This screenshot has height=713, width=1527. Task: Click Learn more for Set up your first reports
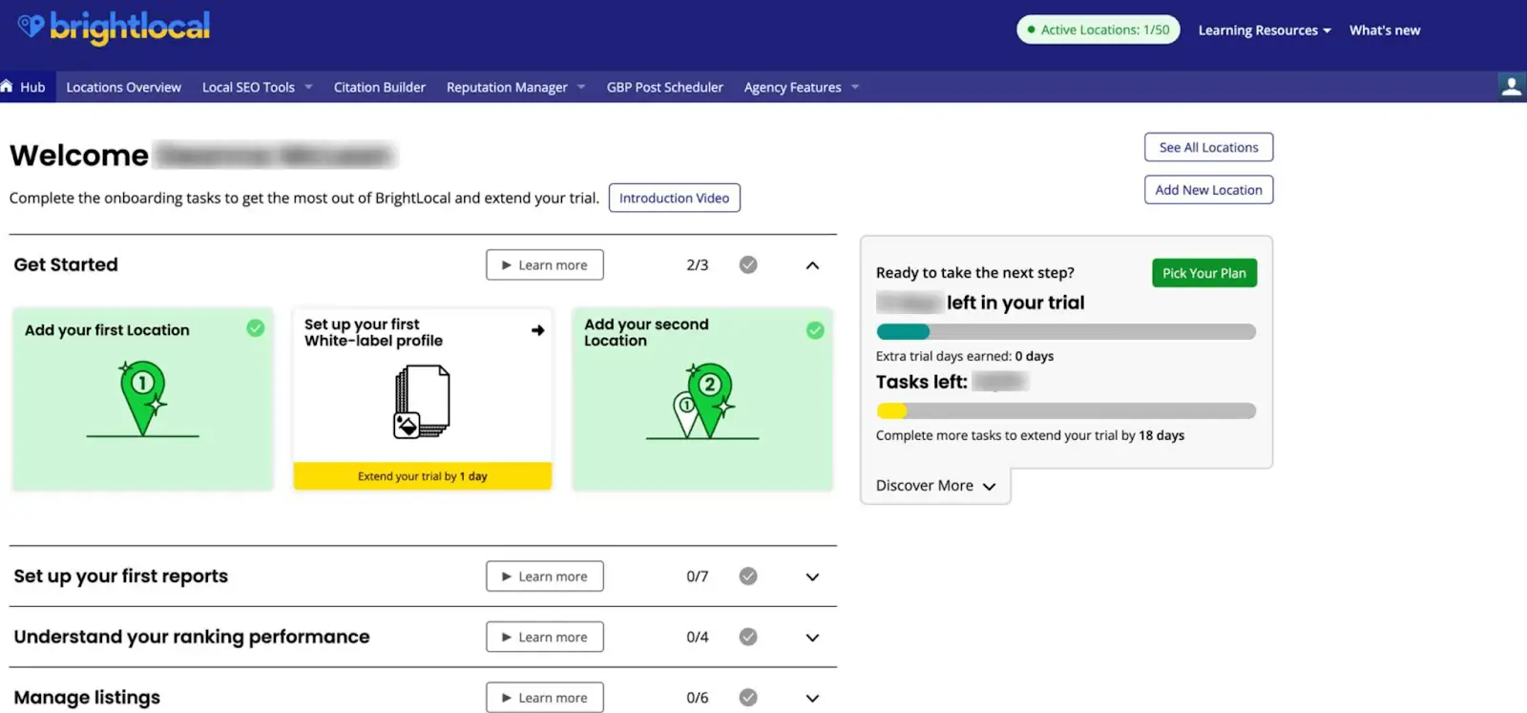pyautogui.click(x=545, y=577)
